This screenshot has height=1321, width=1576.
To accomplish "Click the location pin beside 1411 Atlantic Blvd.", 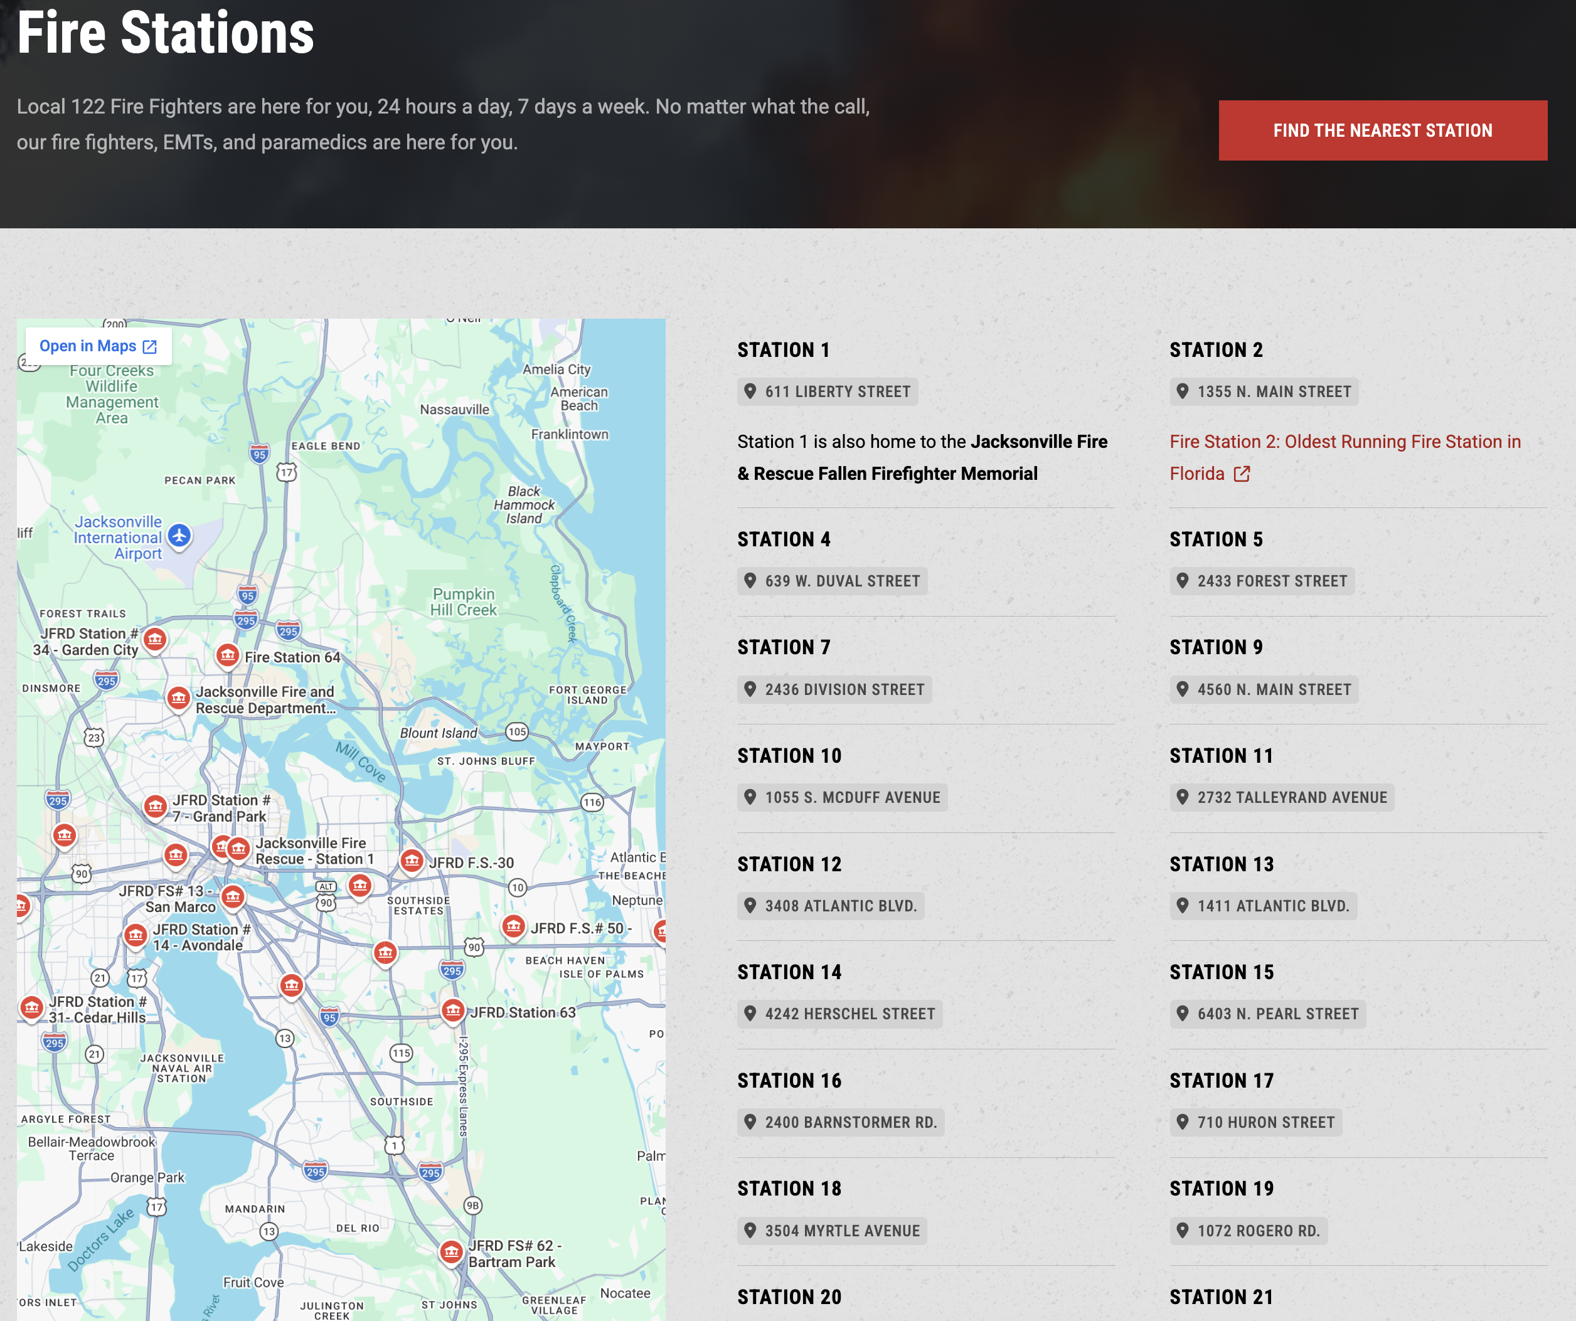I will pyautogui.click(x=1182, y=905).
